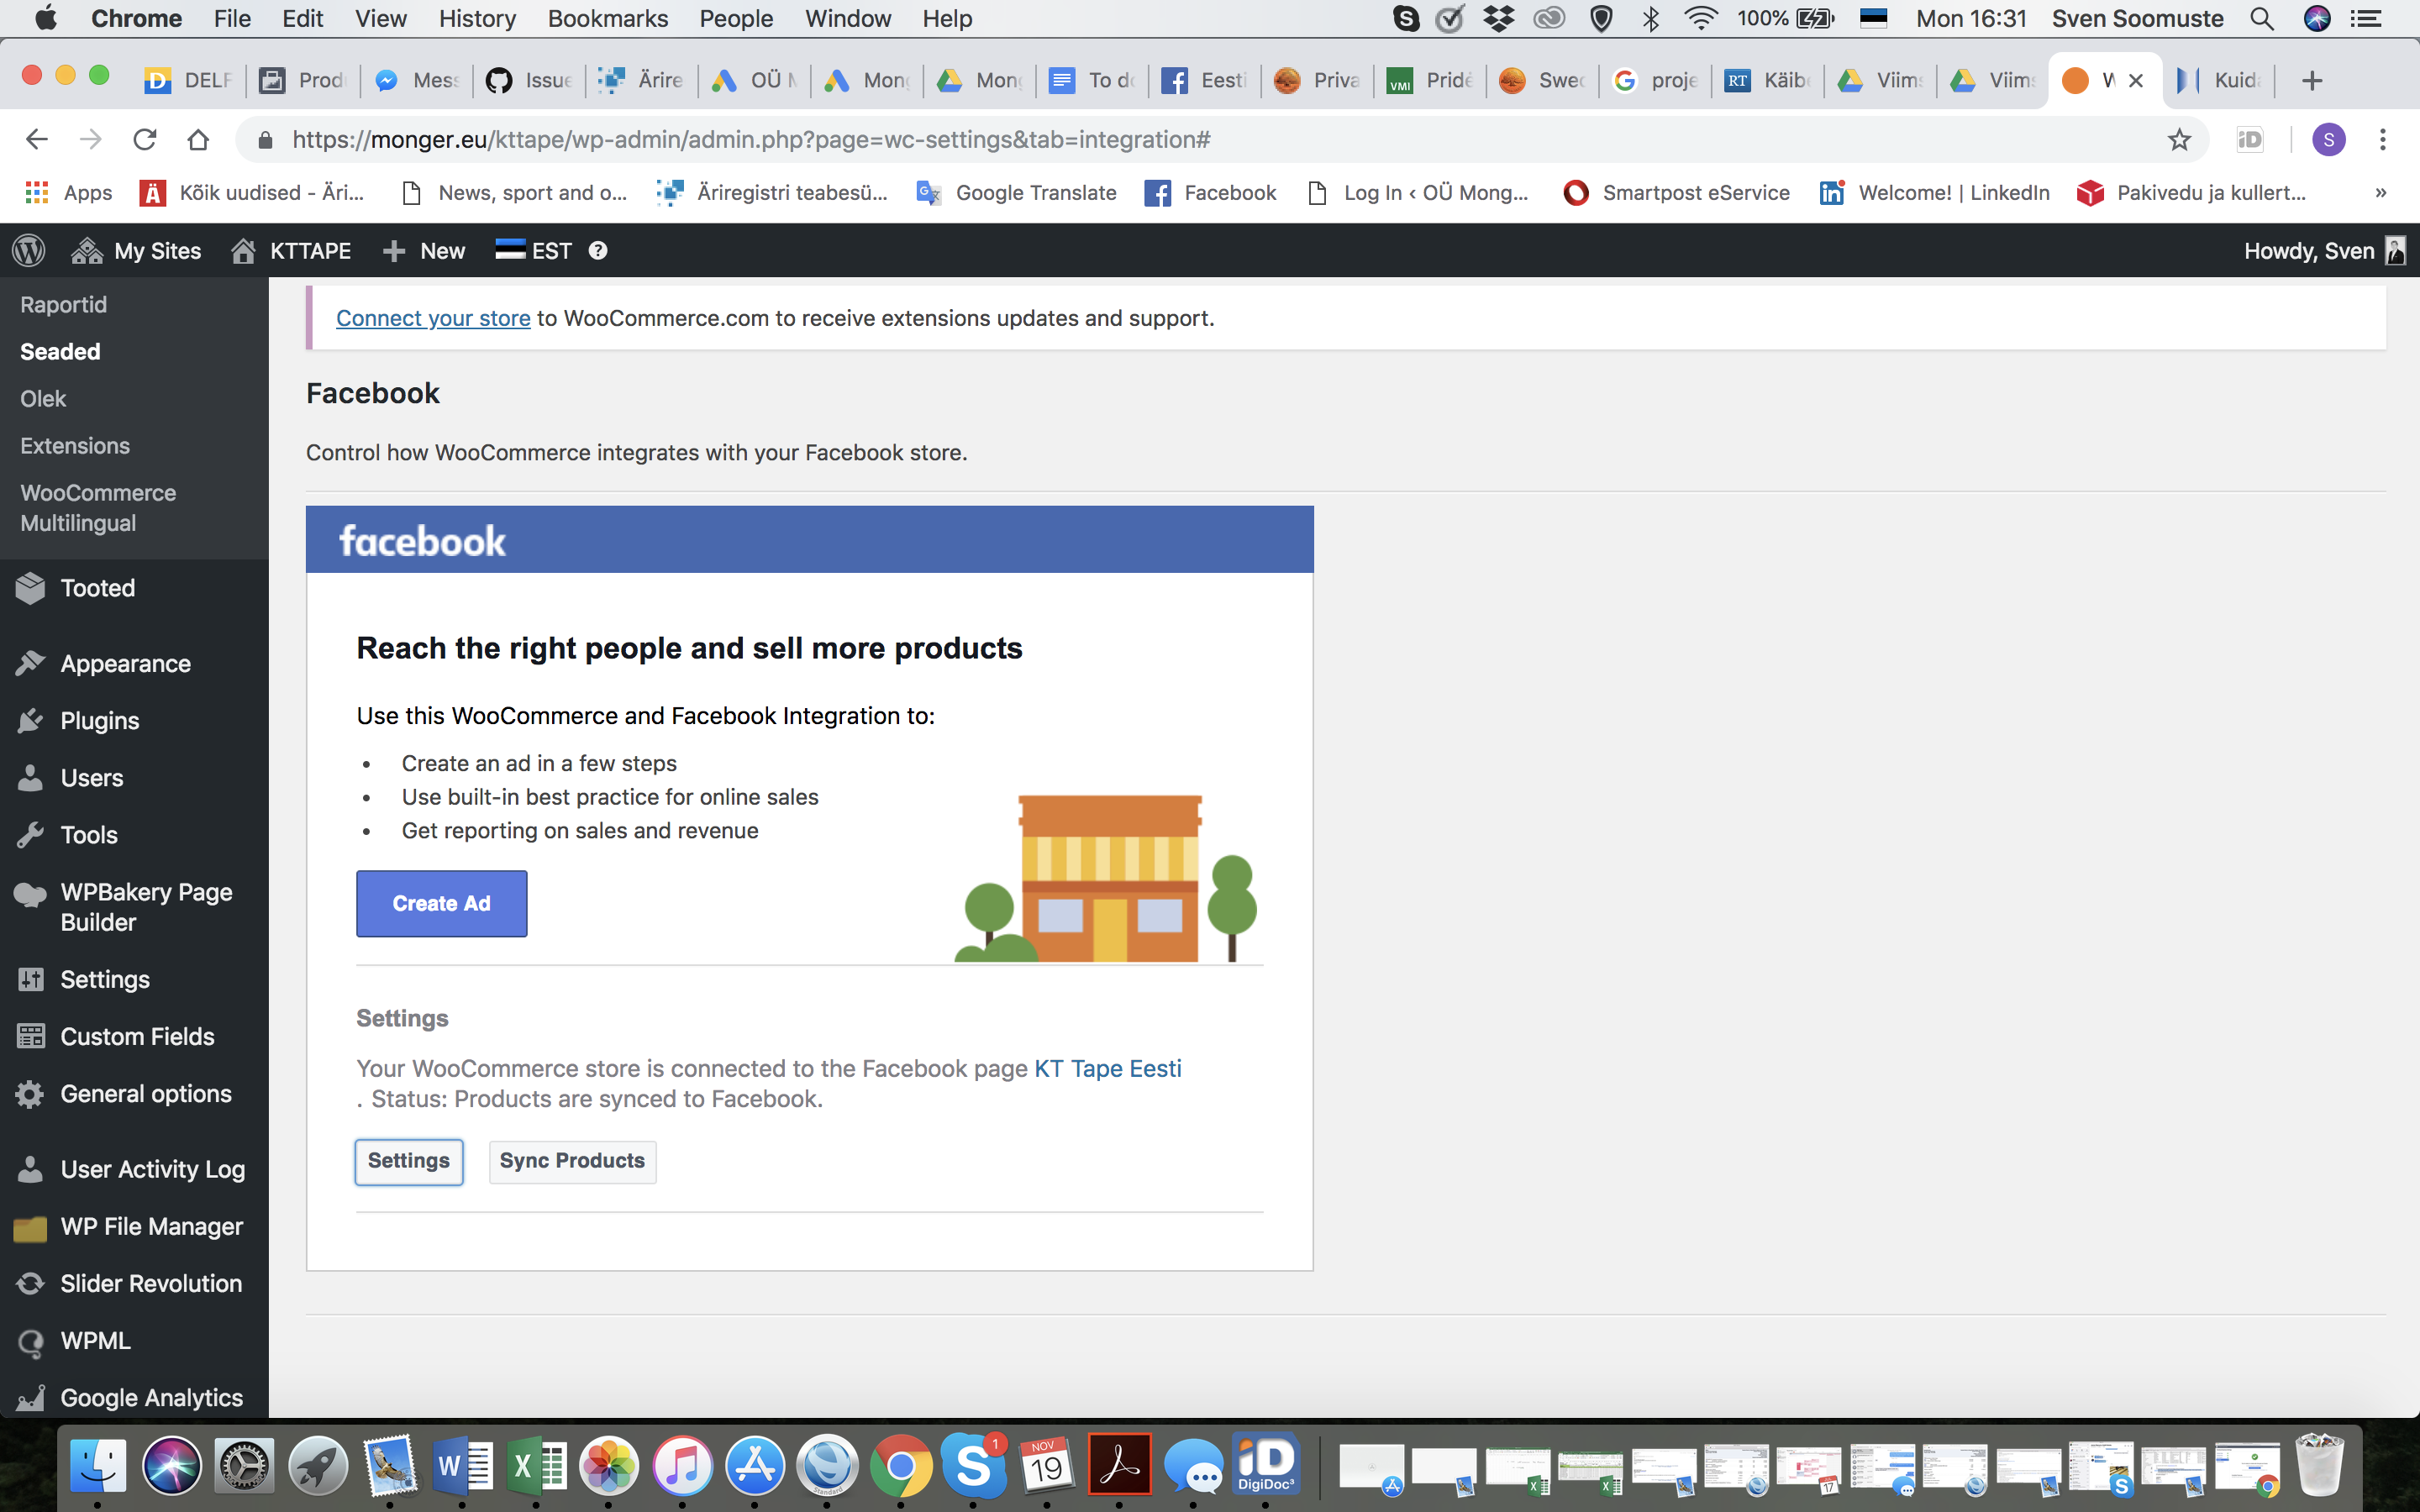Viewport: 2420px width, 1512px height.
Task: Open the WordPress logo menu in admin bar
Action: tap(28, 250)
